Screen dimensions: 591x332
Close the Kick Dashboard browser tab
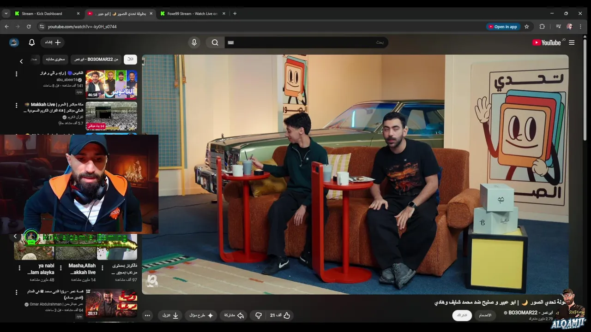(78, 13)
